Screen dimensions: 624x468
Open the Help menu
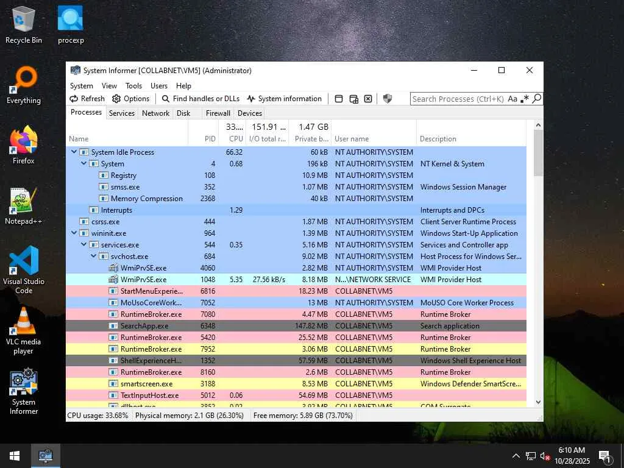coord(183,85)
